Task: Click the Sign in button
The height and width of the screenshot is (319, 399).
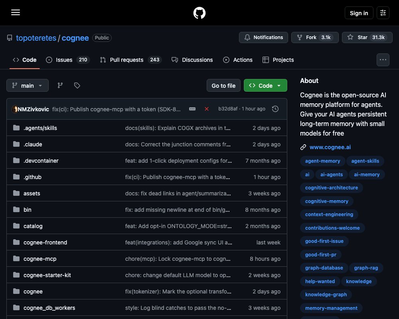Action: (x=359, y=13)
